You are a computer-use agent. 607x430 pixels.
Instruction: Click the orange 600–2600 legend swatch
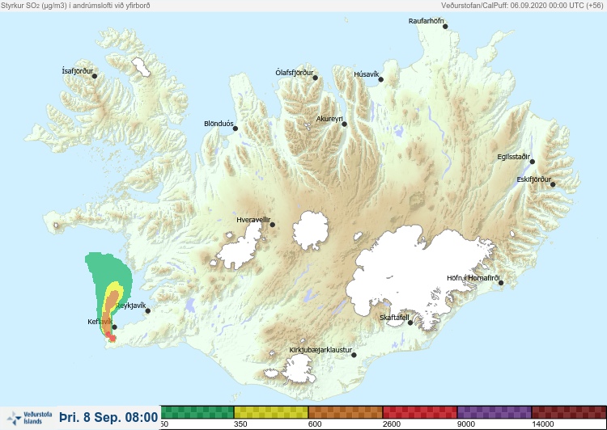(x=346, y=412)
